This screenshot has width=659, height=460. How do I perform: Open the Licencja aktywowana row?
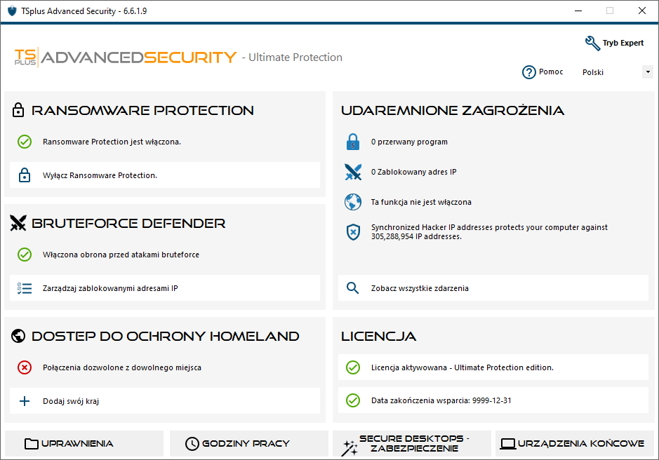(x=493, y=367)
